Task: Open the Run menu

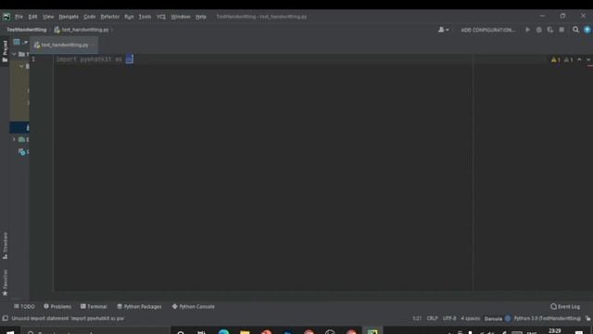Action: point(129,17)
